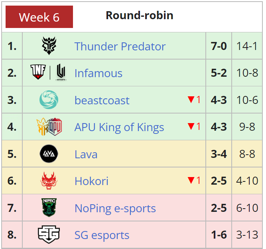Select the Week 6 red tab
266x249 pixels.
(x=39, y=17)
